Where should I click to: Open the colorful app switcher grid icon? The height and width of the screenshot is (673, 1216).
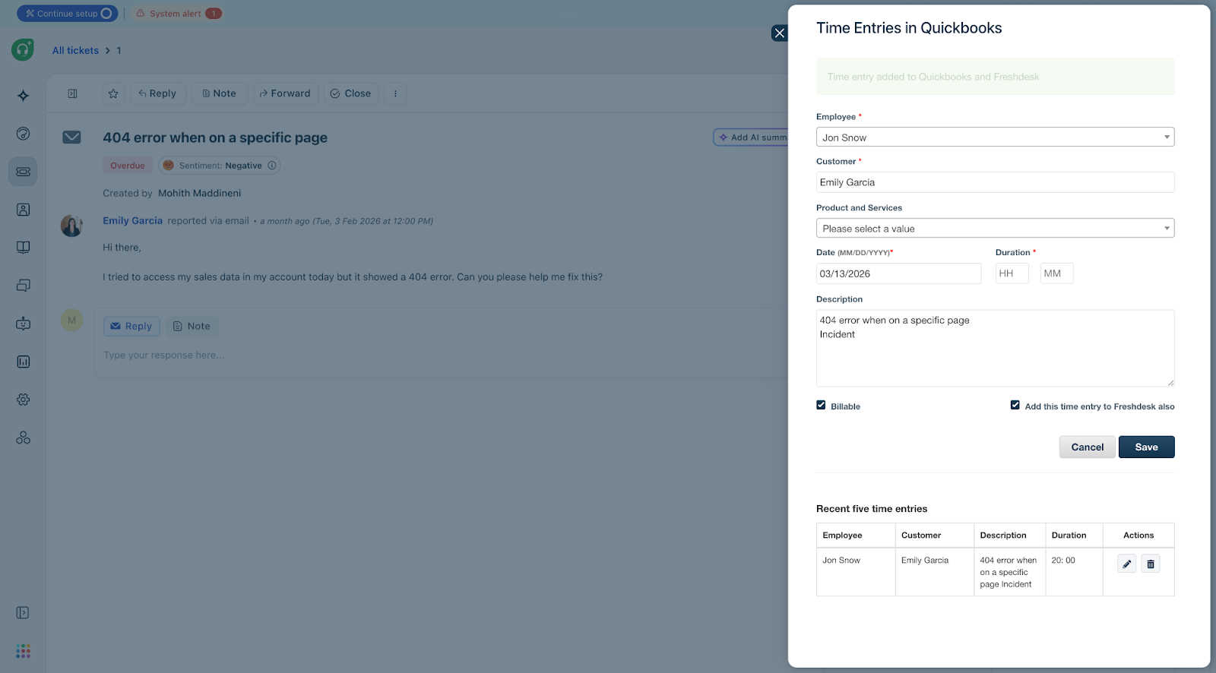23,651
